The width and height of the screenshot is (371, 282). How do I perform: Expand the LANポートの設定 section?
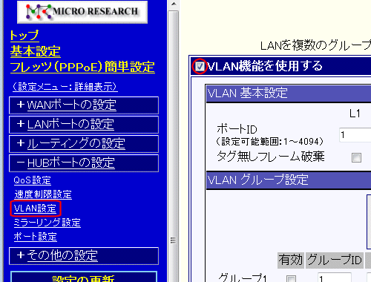84,125
